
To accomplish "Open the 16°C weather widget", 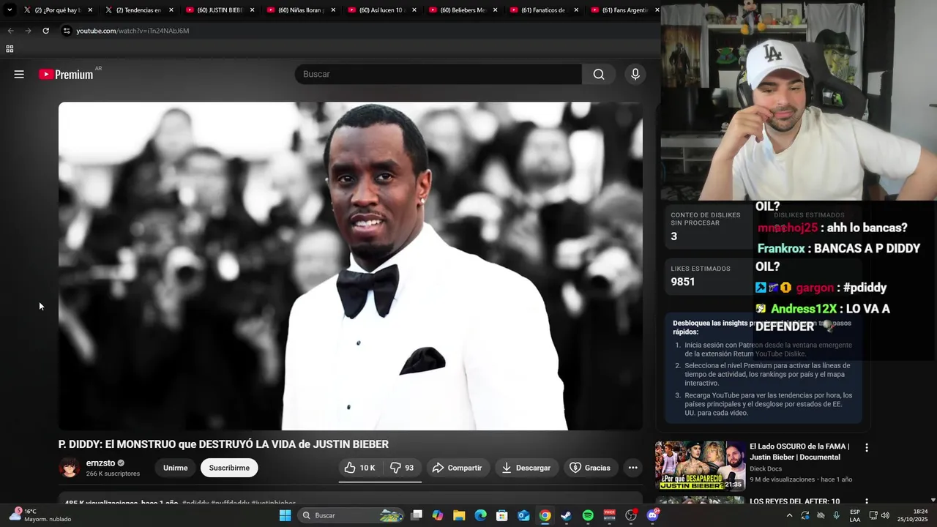I will tap(40, 515).
